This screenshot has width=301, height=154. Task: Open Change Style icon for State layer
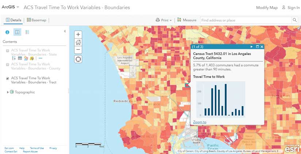pos(26,58)
